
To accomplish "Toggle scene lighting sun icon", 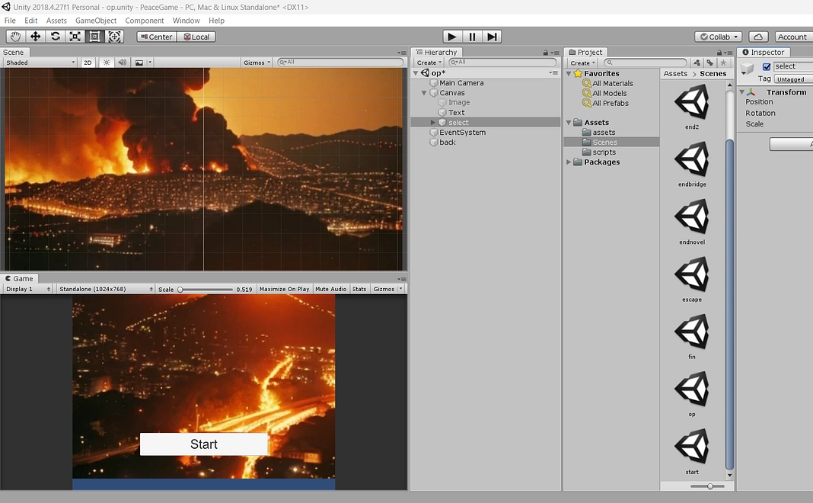I will click(x=107, y=62).
